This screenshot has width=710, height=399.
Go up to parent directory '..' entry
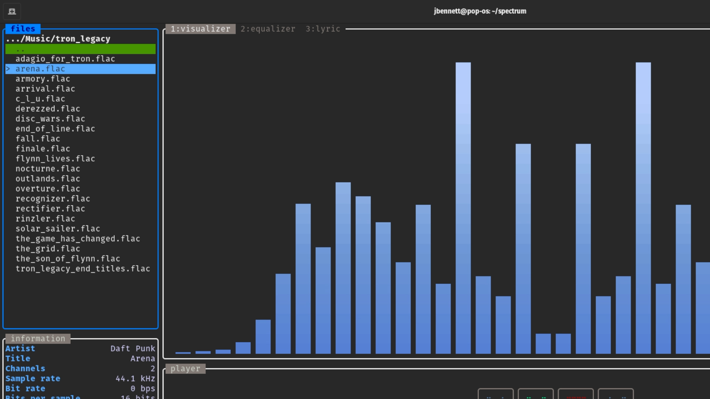(x=80, y=49)
